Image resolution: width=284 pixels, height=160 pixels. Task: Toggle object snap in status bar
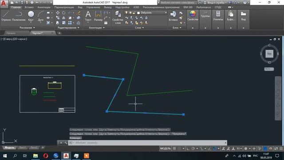pos(215,148)
